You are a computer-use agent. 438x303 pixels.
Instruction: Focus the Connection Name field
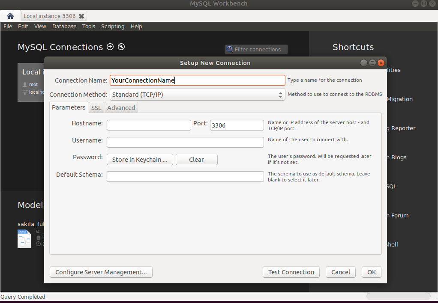197,80
